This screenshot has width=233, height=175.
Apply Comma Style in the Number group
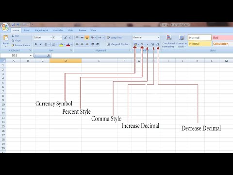pyautogui.click(x=147, y=44)
